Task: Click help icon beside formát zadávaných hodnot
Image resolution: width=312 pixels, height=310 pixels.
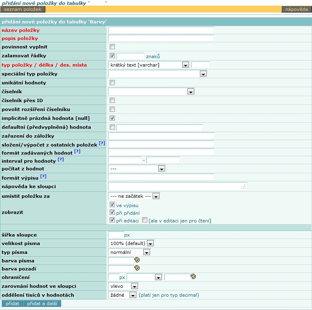Action: click(x=77, y=152)
